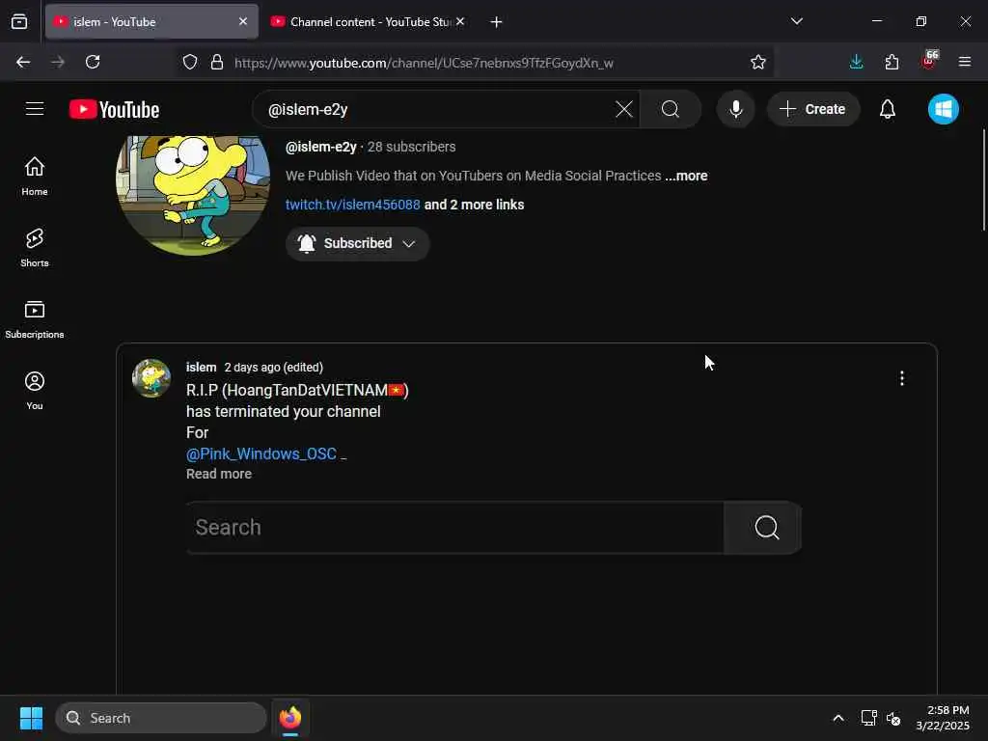Focus the channel Search field
The image size is (988, 741).
coord(455,528)
